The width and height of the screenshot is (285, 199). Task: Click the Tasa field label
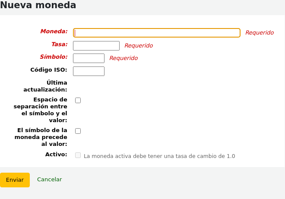tap(59, 44)
